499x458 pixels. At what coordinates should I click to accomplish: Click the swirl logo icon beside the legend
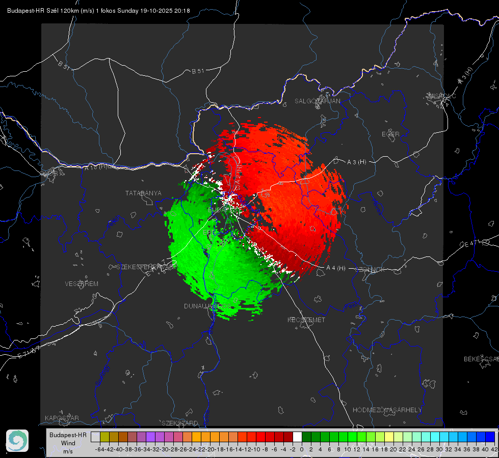[17, 441]
